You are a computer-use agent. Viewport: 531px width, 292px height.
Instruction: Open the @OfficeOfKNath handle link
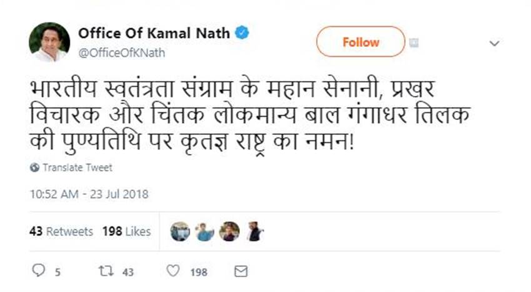[x=122, y=52]
